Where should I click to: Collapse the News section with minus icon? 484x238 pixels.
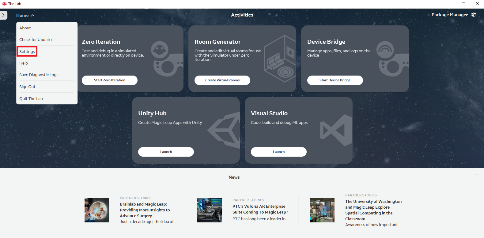point(477,174)
